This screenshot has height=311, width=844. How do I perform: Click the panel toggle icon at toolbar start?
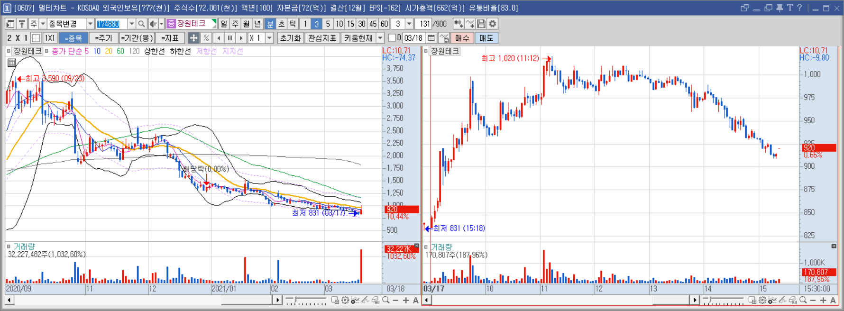(10, 24)
